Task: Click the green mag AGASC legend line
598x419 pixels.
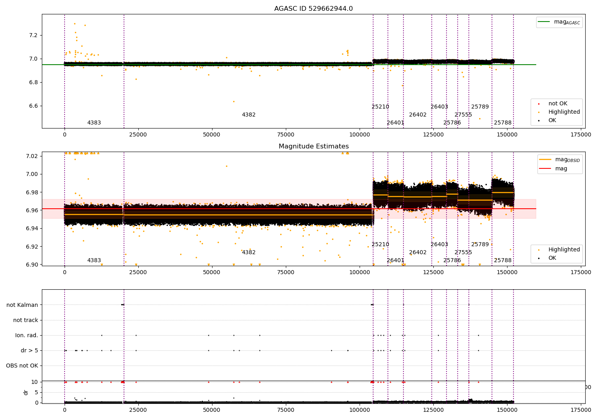Action: pyautogui.click(x=544, y=22)
